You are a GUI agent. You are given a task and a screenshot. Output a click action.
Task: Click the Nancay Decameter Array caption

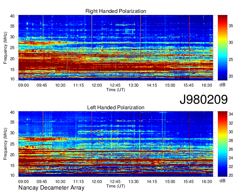click(x=51, y=188)
